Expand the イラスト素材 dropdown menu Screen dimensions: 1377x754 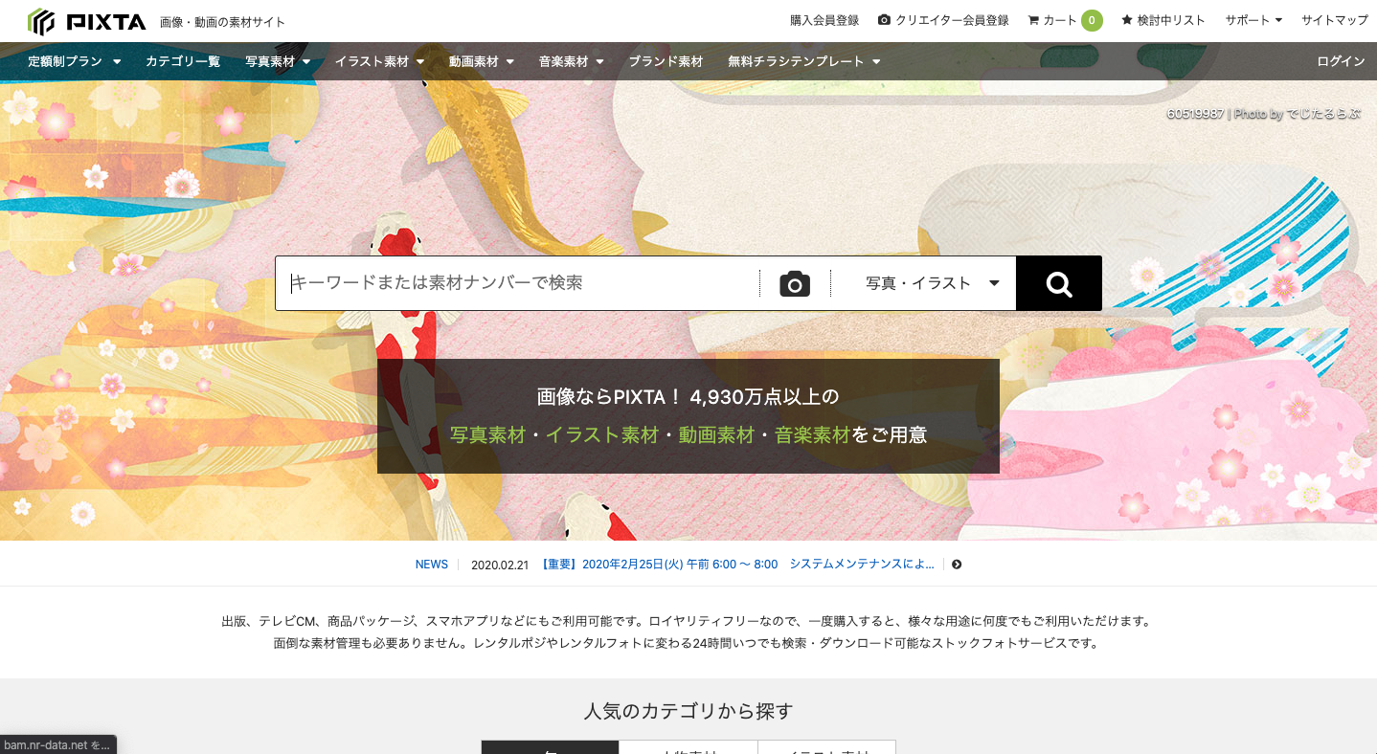click(x=379, y=61)
